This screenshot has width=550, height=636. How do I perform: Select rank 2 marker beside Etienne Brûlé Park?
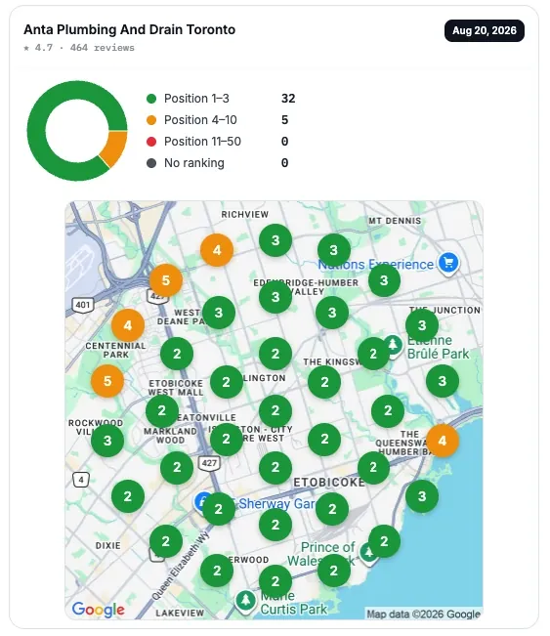(373, 354)
